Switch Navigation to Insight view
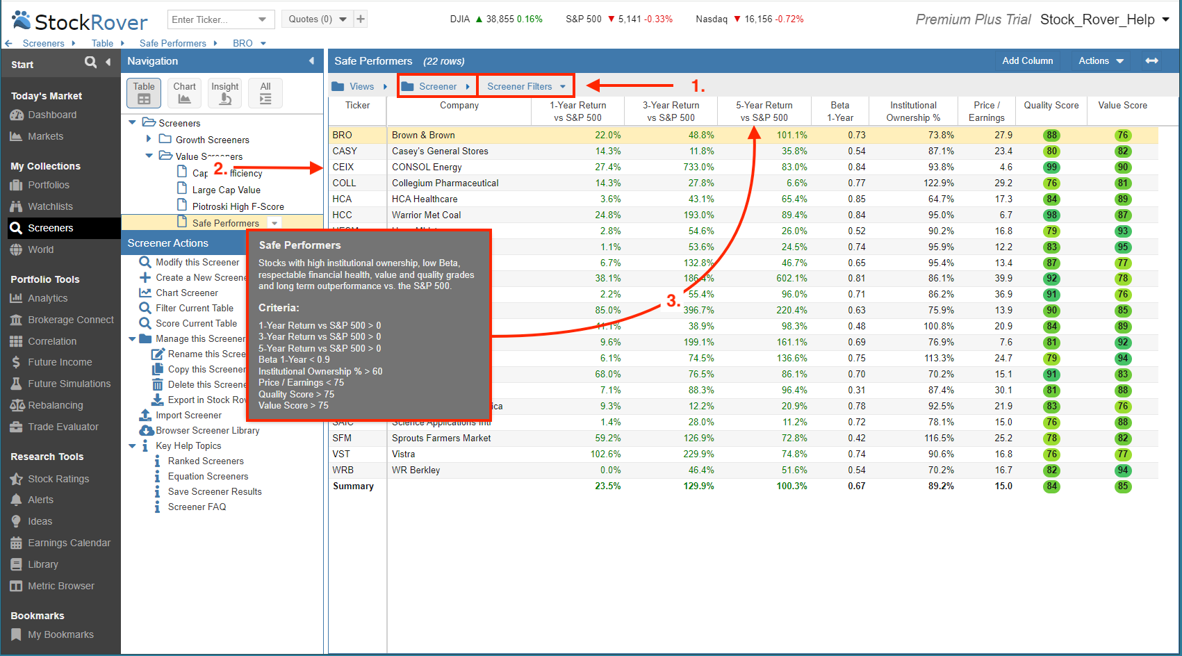 click(x=225, y=93)
